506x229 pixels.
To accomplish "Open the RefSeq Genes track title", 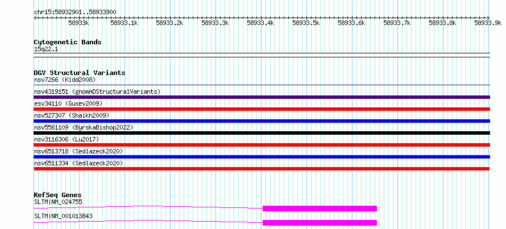I will point(57,195).
